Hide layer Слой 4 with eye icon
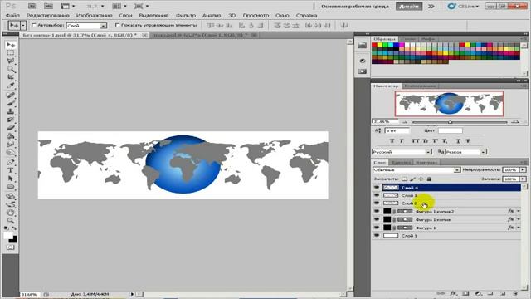The width and height of the screenshot is (531, 299). 376,187
